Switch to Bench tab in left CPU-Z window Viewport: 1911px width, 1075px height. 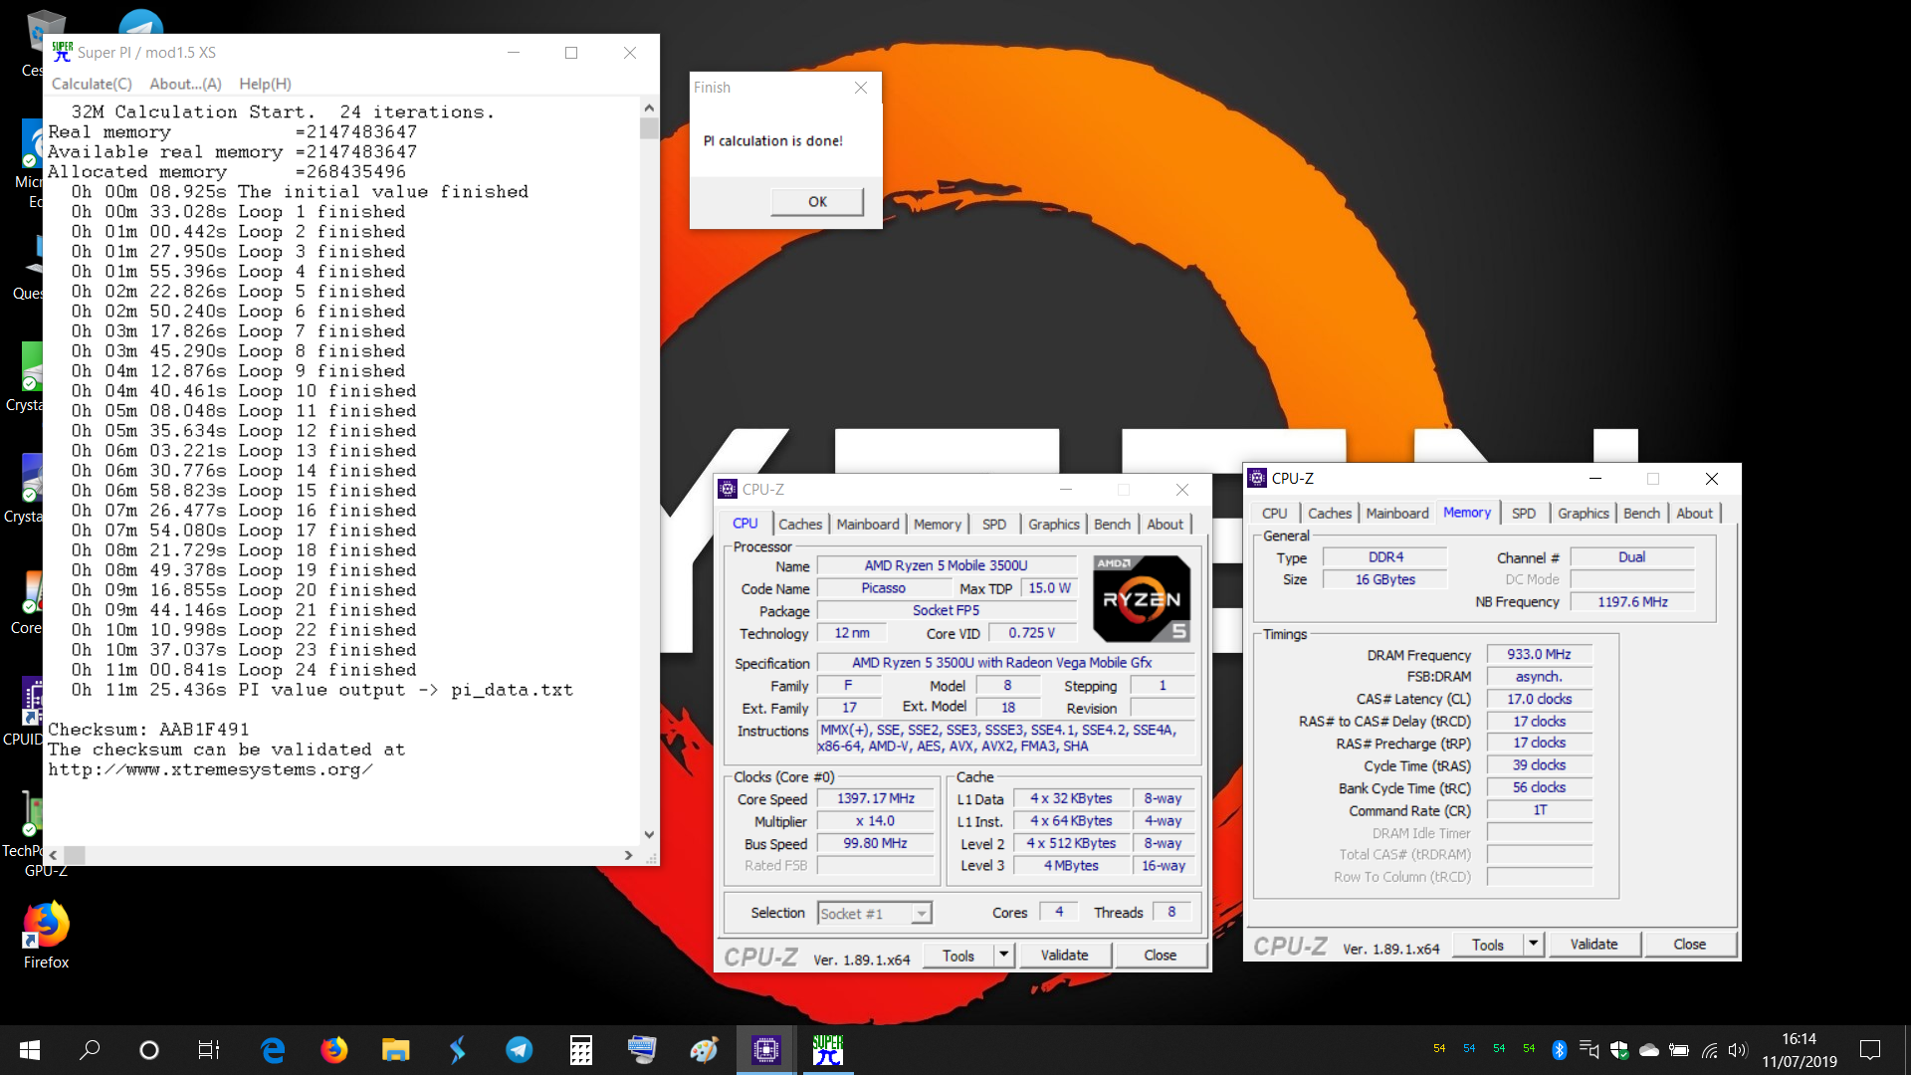click(x=1112, y=524)
